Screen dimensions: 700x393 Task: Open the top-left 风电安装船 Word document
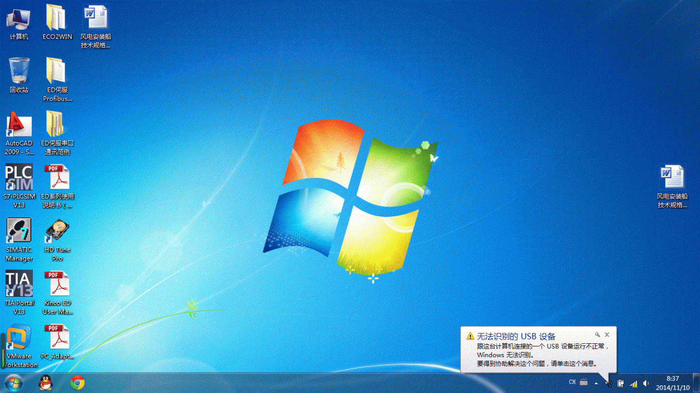click(96, 26)
